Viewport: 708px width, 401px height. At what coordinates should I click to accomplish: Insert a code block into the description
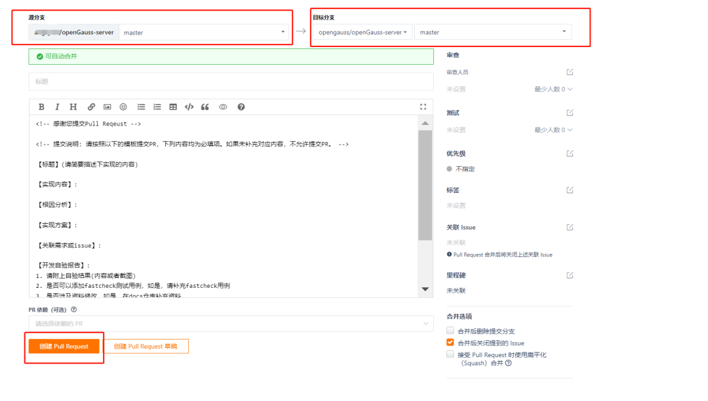188,107
